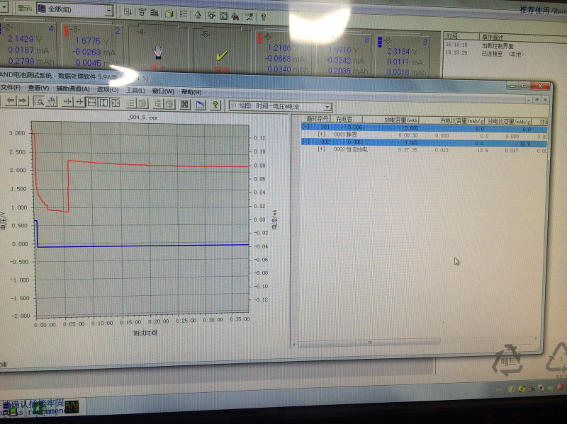Click the _004_5.cex chart title

(x=143, y=118)
